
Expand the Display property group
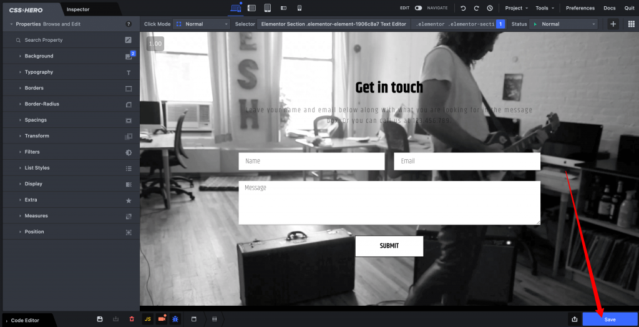71,184
